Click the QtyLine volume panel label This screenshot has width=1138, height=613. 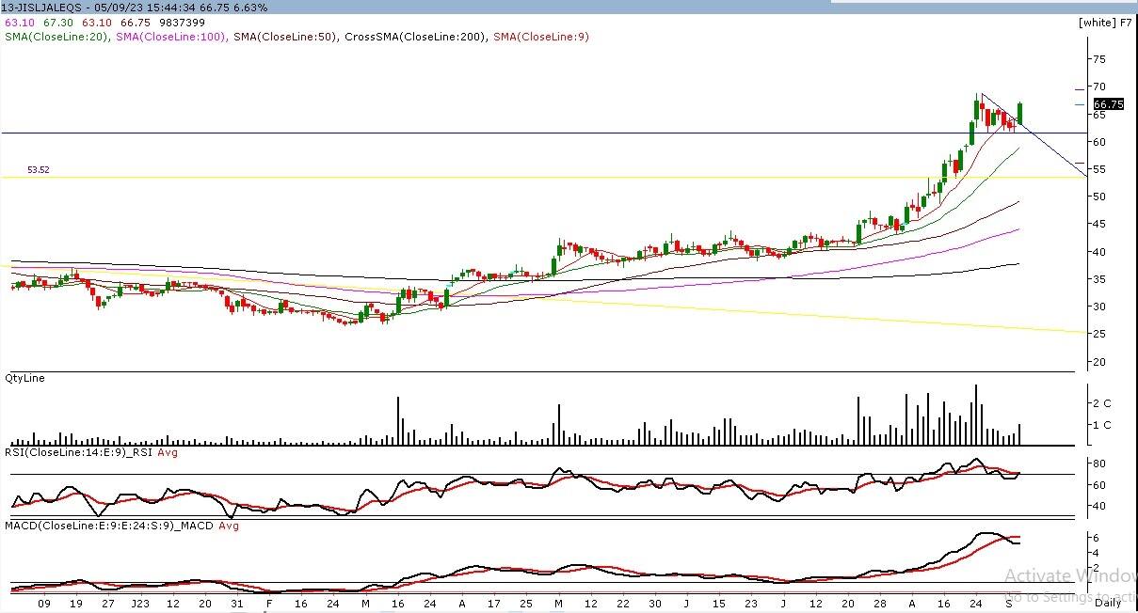24,378
